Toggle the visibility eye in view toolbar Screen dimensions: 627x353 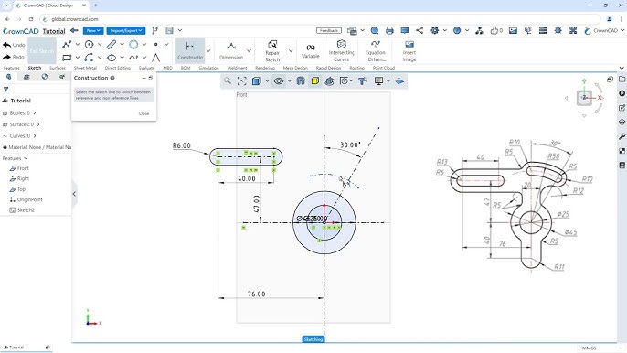point(279,81)
